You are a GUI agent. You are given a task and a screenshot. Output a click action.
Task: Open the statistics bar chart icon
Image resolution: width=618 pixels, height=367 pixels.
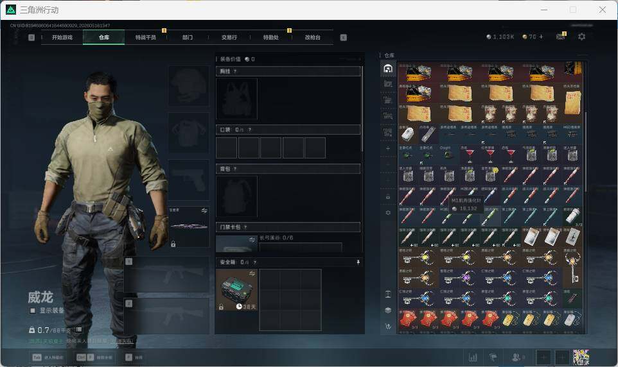click(x=473, y=357)
